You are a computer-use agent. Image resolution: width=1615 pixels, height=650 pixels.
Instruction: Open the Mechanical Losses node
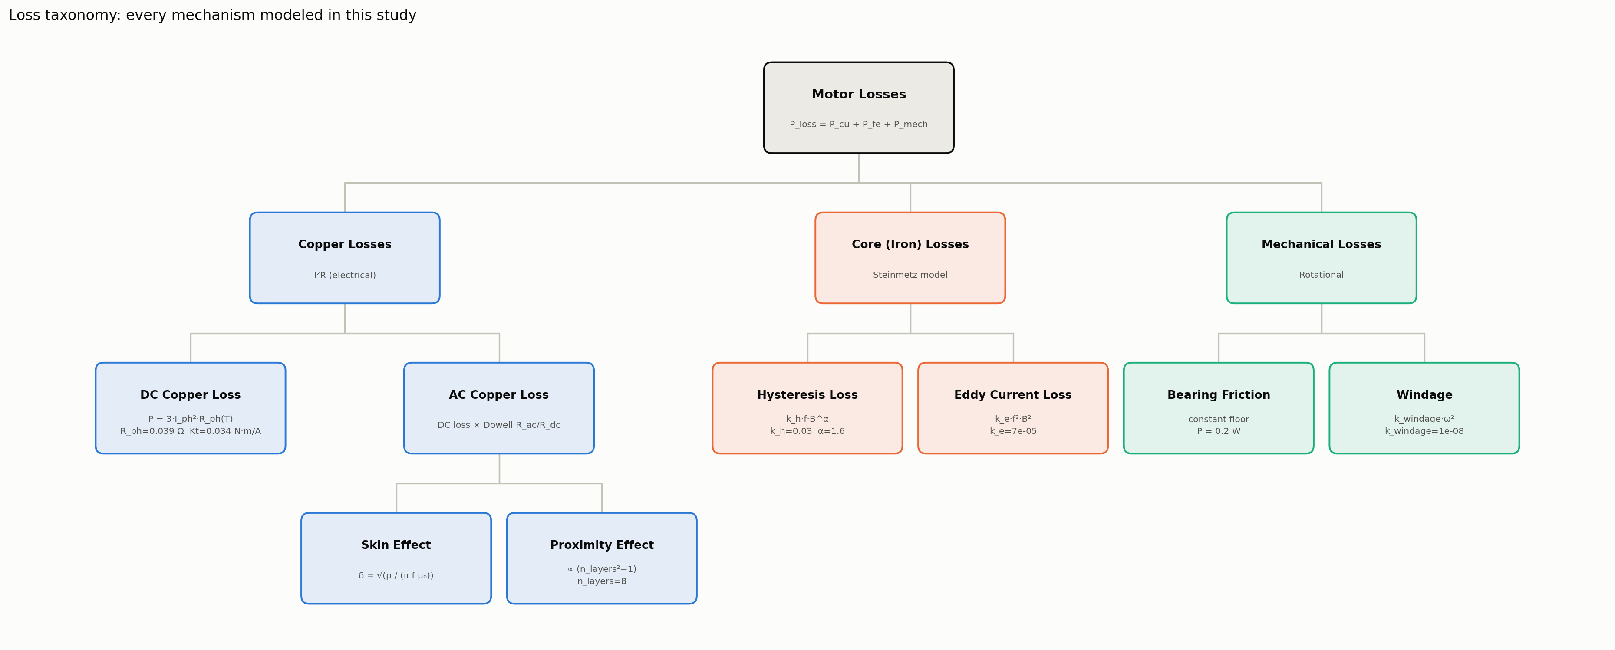(1321, 258)
